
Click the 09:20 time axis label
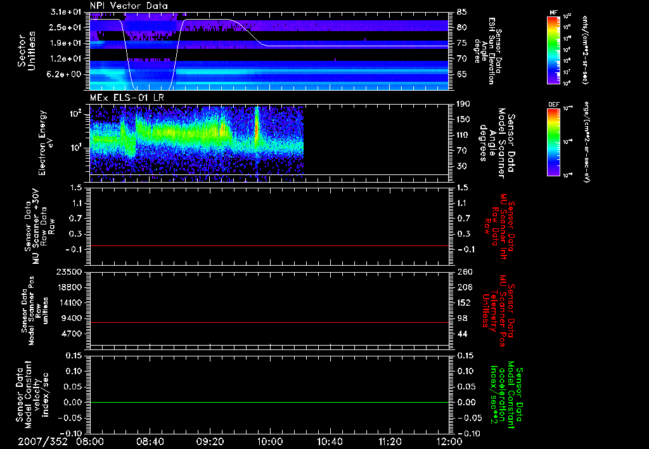click(210, 441)
